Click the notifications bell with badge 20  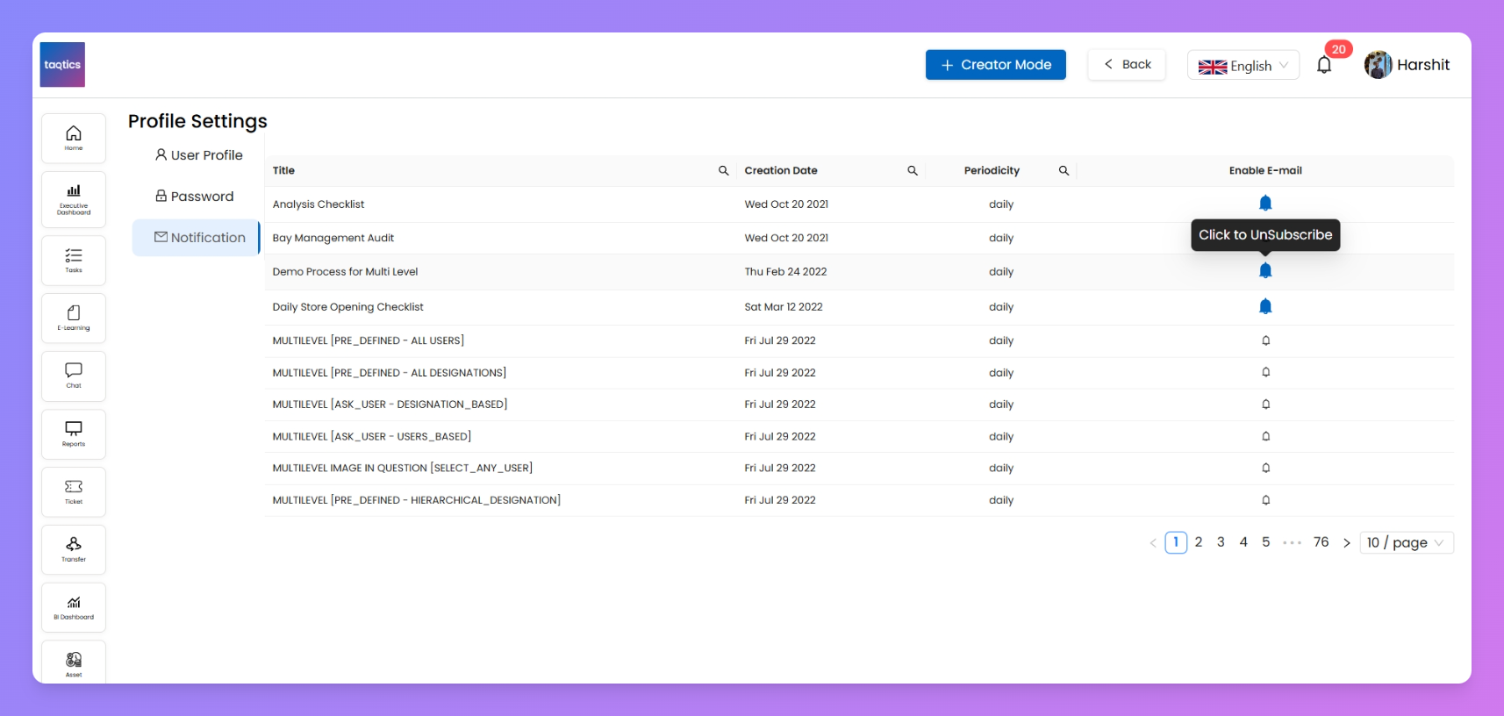[x=1324, y=65]
